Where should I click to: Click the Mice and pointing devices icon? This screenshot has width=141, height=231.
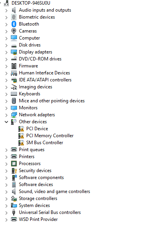click(x=14, y=101)
